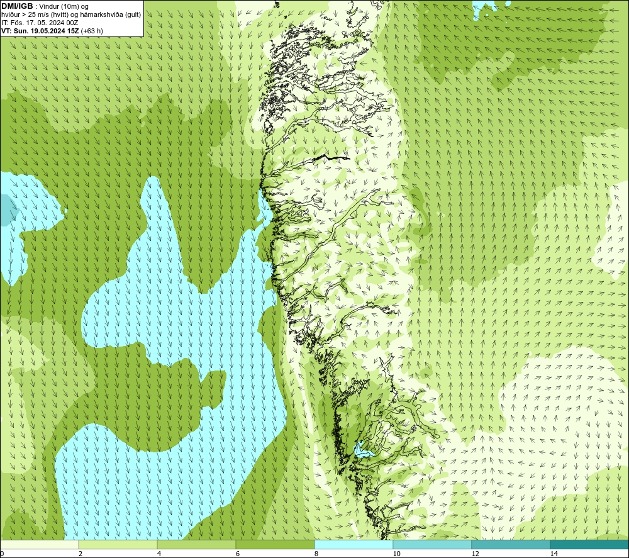This screenshot has width=629, height=558.
Task: Click the 8–10 m/s light cyan swatch
Action: pos(353,544)
